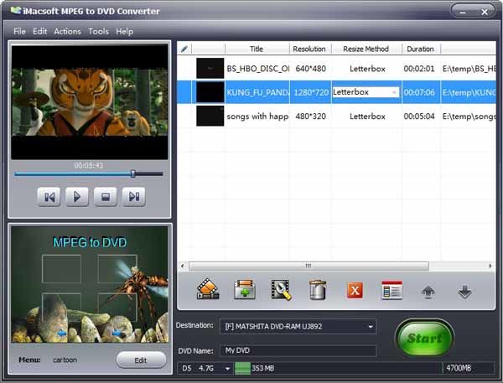This screenshot has height=383, width=503.
Task: Click the pencil edit column icon
Action: 184,49
